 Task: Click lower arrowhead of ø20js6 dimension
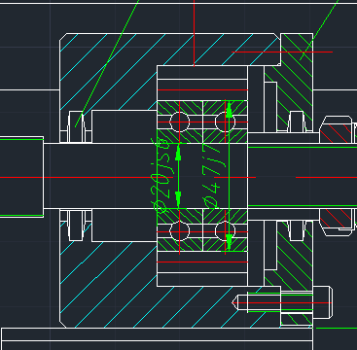pyautogui.click(x=178, y=198)
